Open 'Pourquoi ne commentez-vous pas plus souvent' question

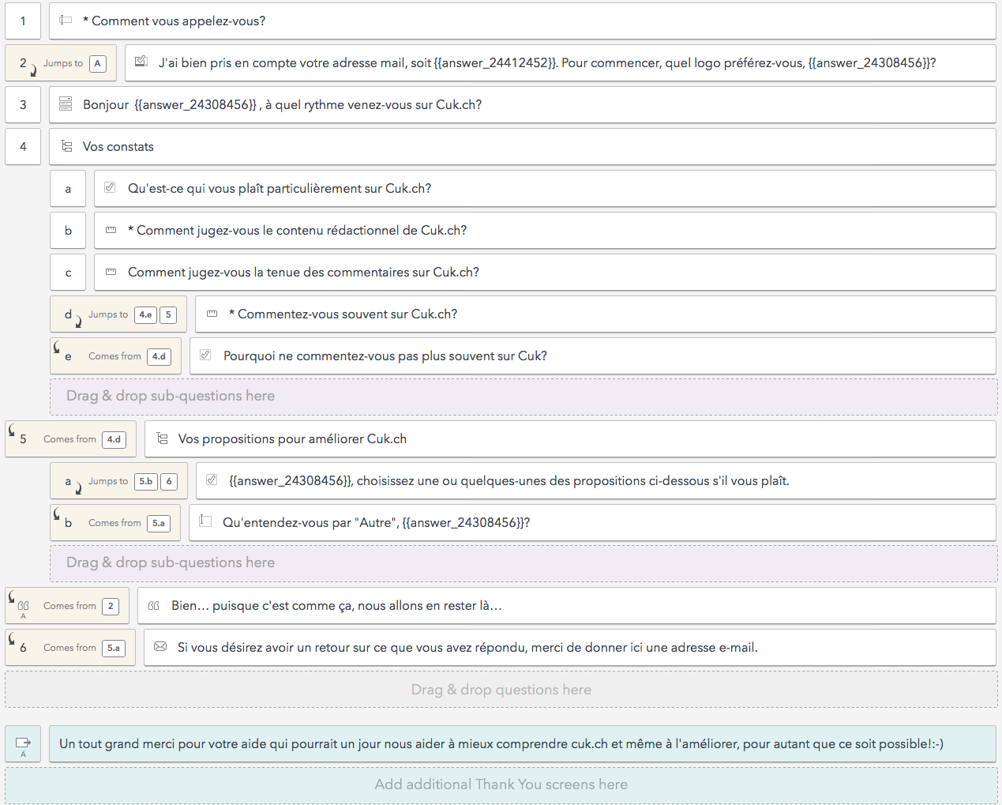pos(592,355)
